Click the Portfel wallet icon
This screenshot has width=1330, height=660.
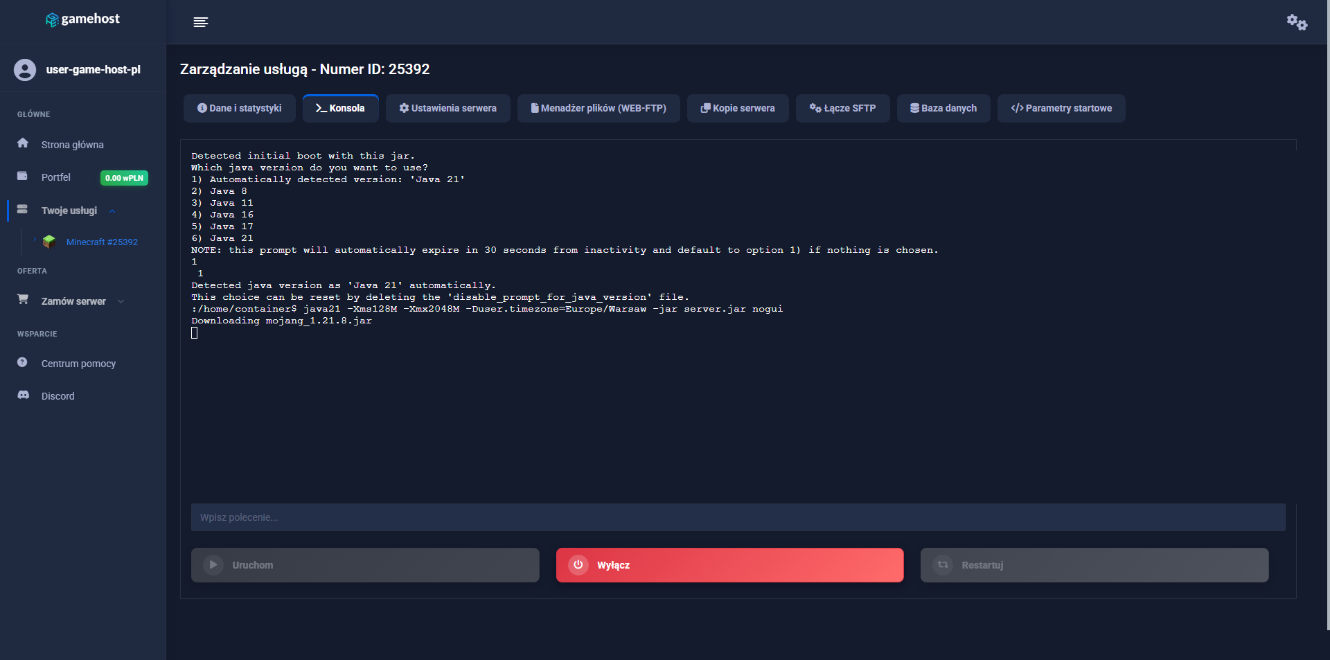tap(23, 177)
